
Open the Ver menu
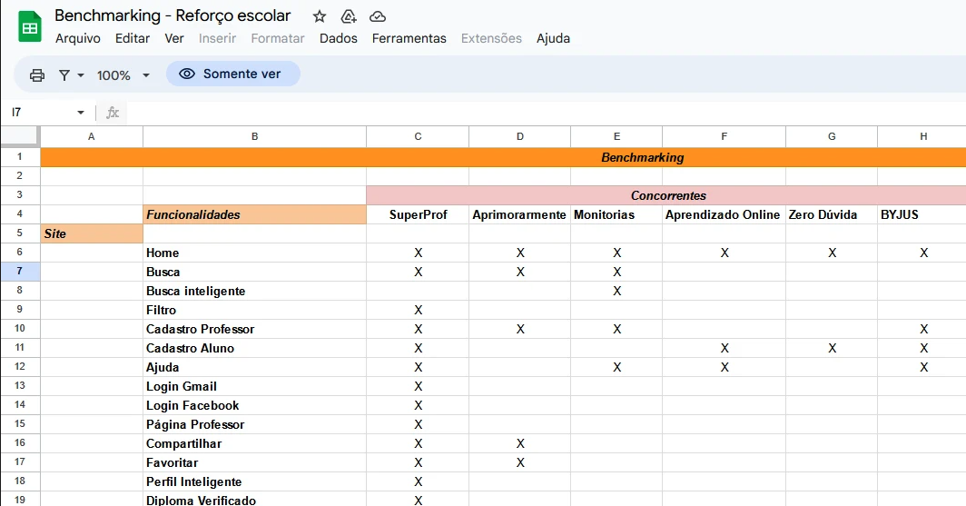point(174,38)
